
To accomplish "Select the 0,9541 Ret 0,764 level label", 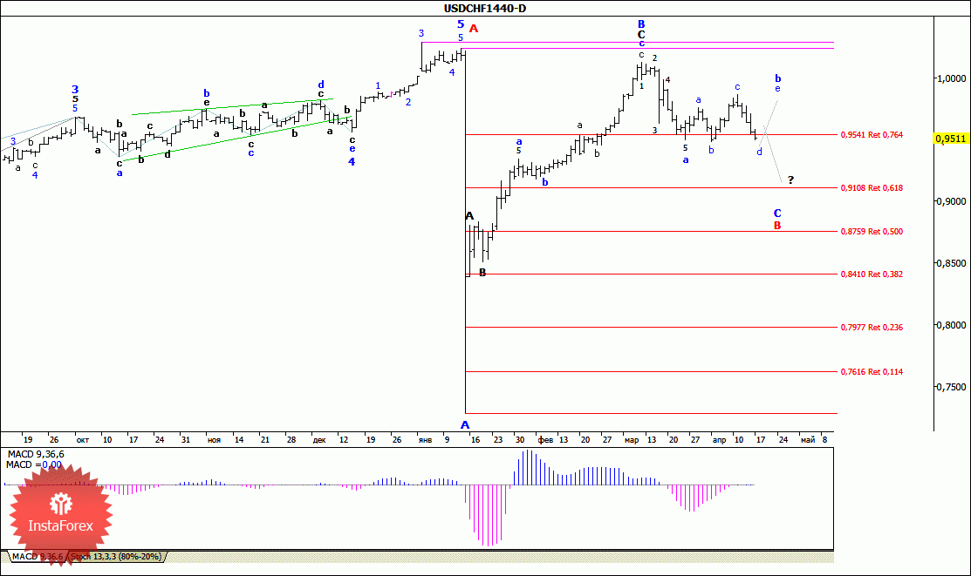I will coord(872,134).
